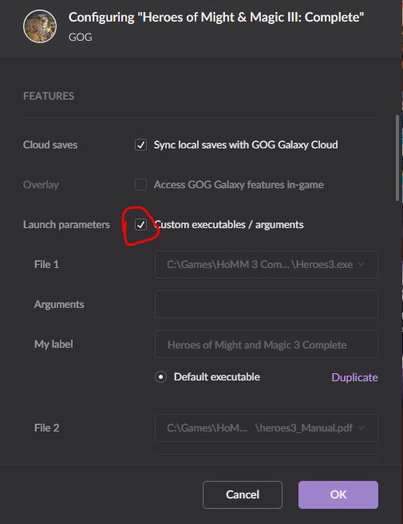Click the 'Sync local saves with GOG Galaxy Cloud' text
This screenshot has height=524, width=403.
[x=246, y=145]
